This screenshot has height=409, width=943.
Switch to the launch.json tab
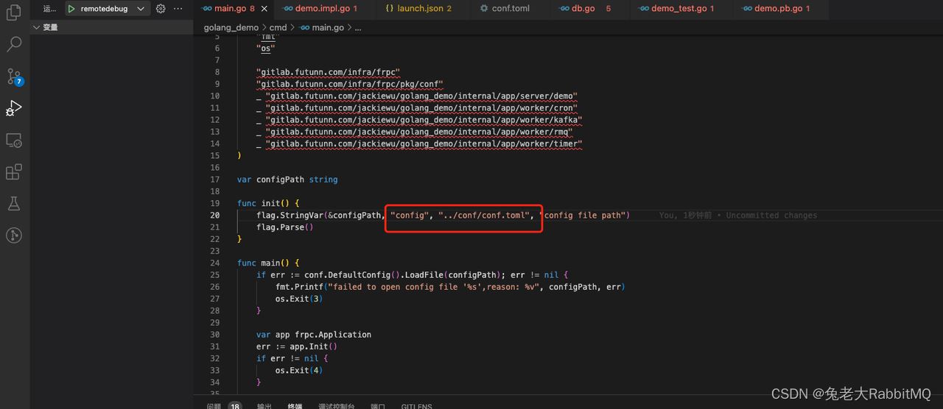418,9
